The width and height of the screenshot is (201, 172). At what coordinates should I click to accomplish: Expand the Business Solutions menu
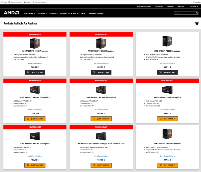pyautogui.click(x=69, y=14)
